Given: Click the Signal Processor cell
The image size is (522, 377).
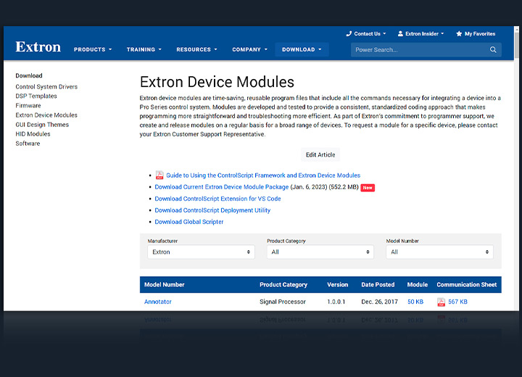Looking at the screenshot, I should tap(282, 302).
